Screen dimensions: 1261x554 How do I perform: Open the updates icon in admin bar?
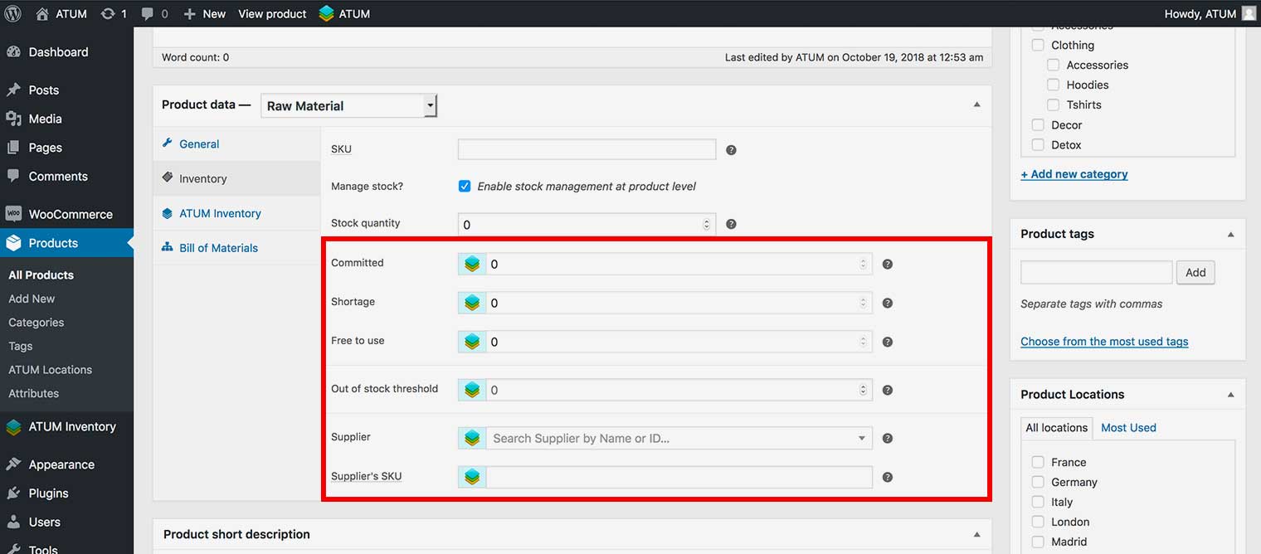click(x=109, y=13)
